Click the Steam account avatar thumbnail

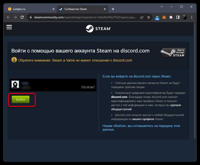coord(15,84)
